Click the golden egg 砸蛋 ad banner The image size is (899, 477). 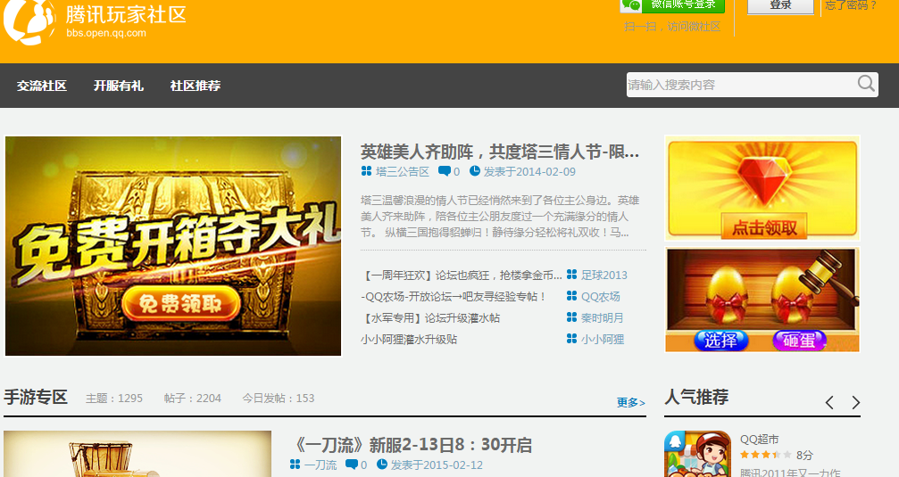[x=762, y=300]
